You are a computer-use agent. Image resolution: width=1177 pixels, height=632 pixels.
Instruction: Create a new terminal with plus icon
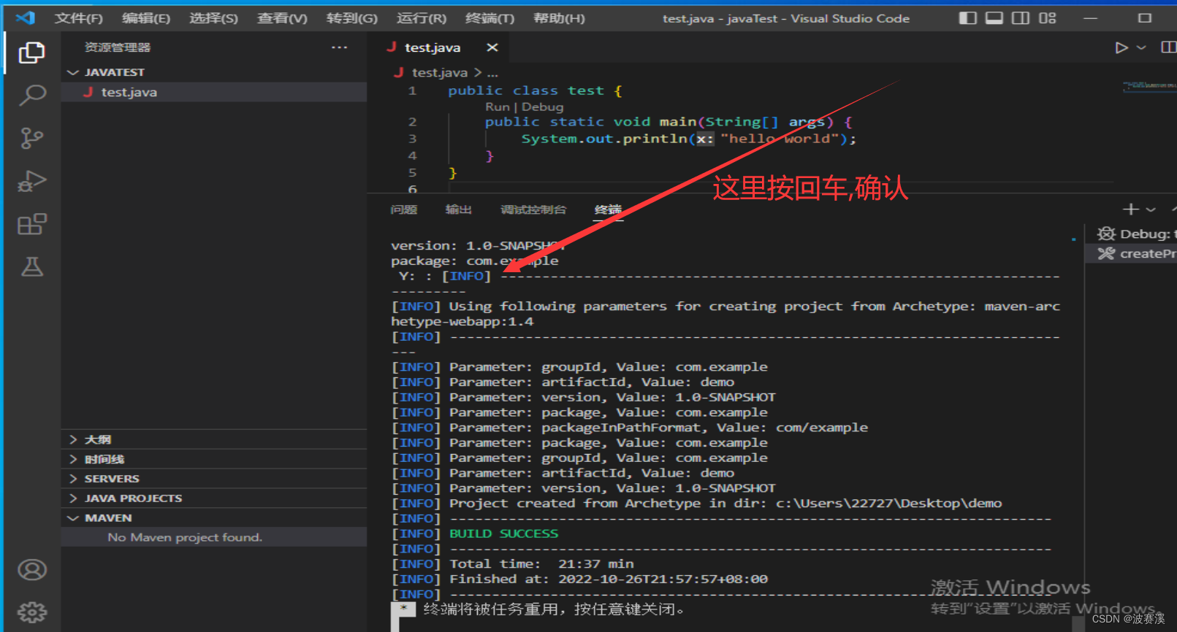pos(1130,209)
